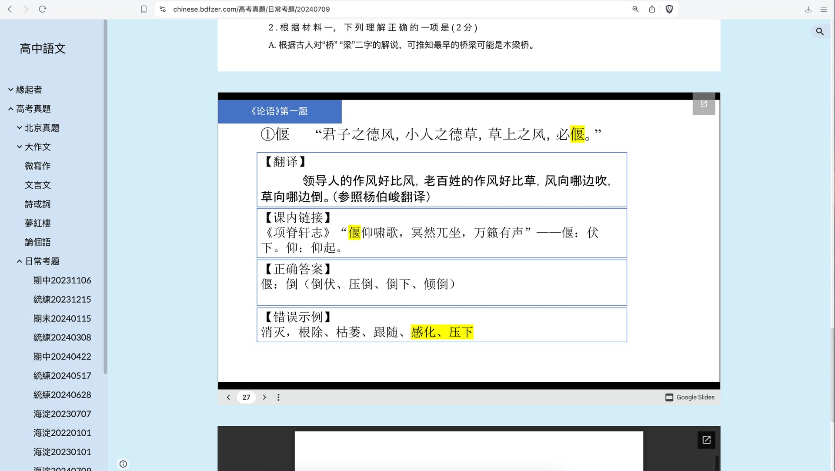835x471 pixels.
Task: Click the slide number 27 field
Action: click(x=246, y=397)
